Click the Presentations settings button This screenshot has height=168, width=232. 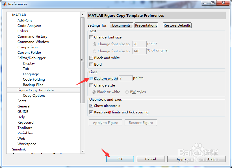click(146, 25)
